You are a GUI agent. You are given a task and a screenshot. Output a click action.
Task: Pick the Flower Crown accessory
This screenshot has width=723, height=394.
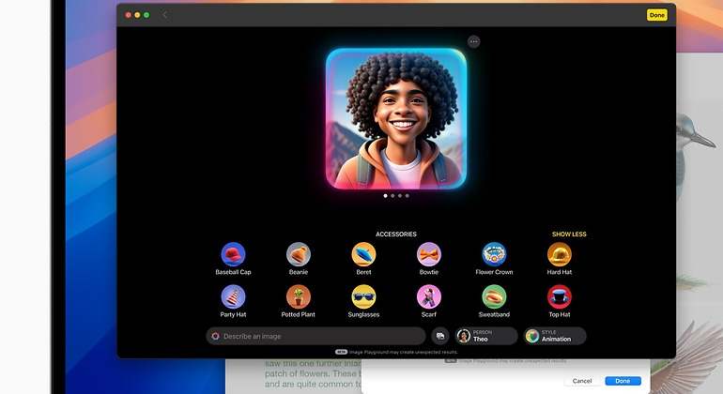(x=494, y=254)
